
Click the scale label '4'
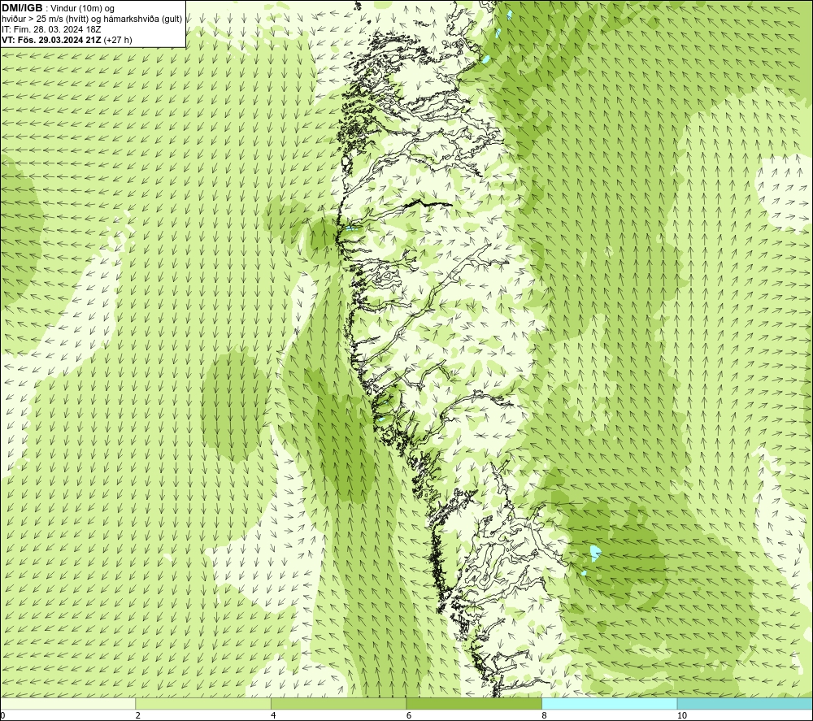tap(273, 715)
